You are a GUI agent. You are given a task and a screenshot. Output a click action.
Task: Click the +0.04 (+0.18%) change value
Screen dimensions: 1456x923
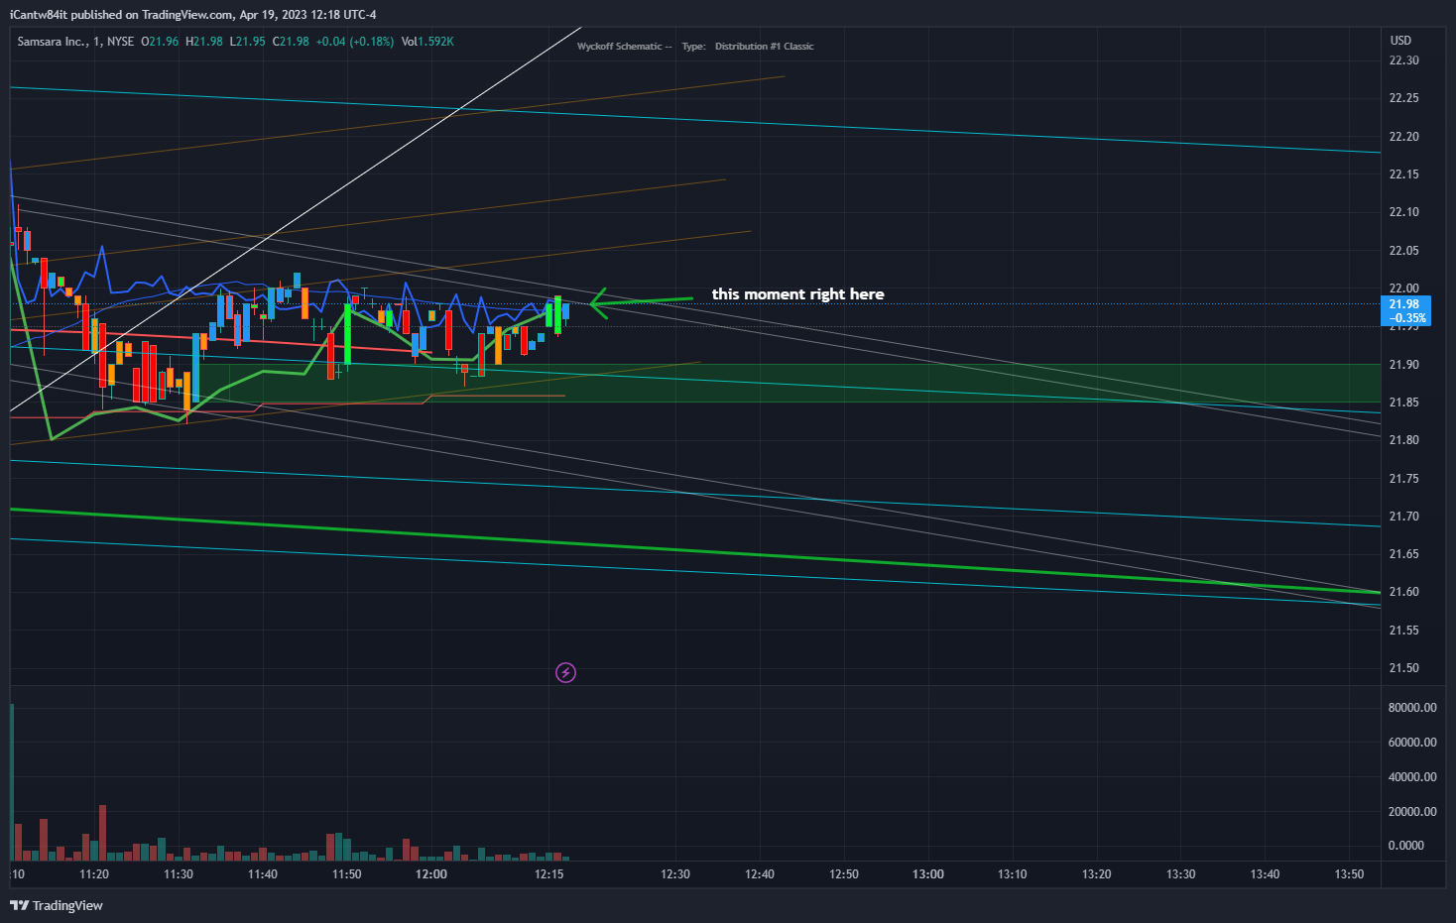pos(355,42)
